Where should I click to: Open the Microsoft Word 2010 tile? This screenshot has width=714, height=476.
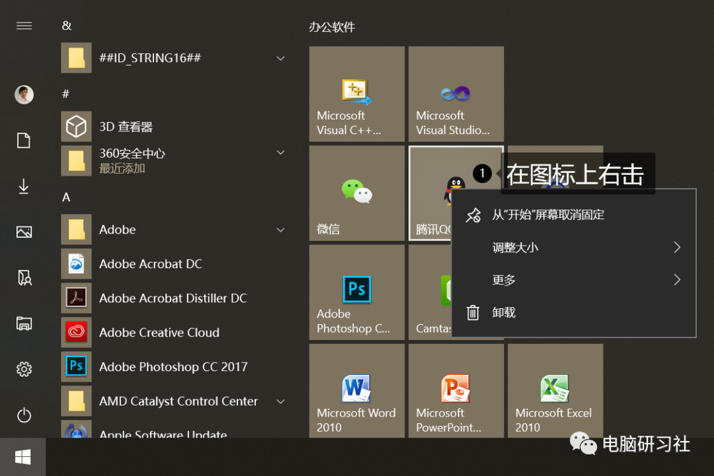tap(357, 391)
